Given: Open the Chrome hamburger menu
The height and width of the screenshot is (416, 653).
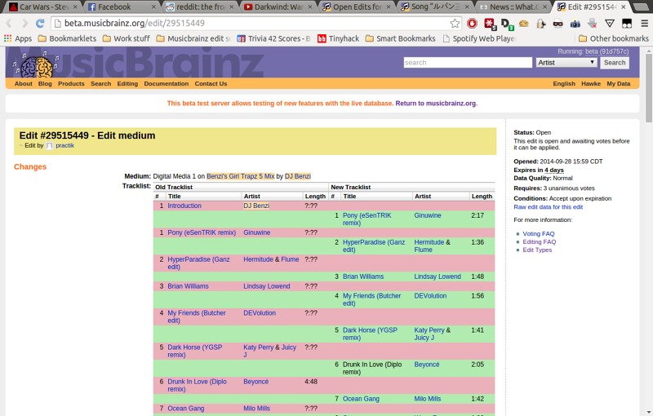Looking at the screenshot, I should click(x=644, y=24).
